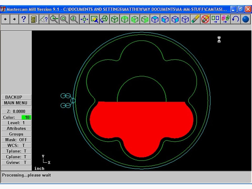Open the Gview: T selector
The height and width of the screenshot is (189, 252).
coord(16,162)
